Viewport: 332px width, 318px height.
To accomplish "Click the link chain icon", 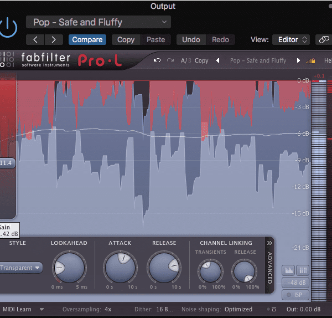I will [324, 40].
